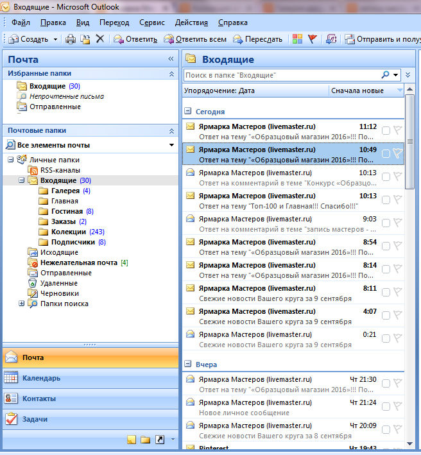Click the Print toolbar icon
421x455 pixels.
click(x=70, y=39)
